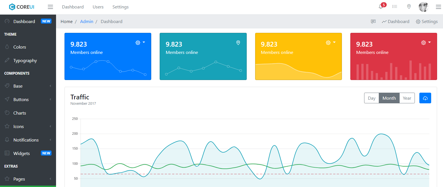Viewport: 443px width, 187px height.
Task: Open Settings in top navigation
Action: [x=121, y=7]
